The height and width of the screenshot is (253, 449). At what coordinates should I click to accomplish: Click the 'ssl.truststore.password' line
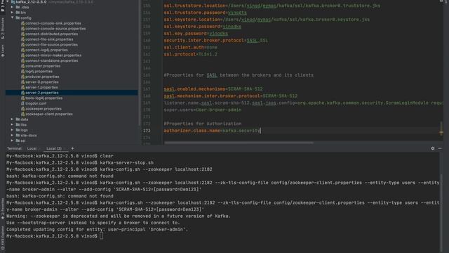205,13
